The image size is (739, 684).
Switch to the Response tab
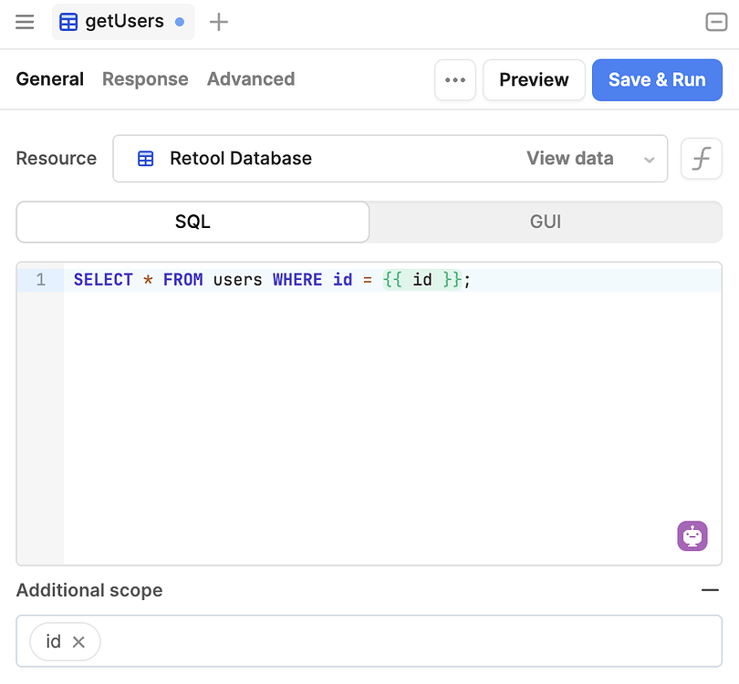point(144,79)
